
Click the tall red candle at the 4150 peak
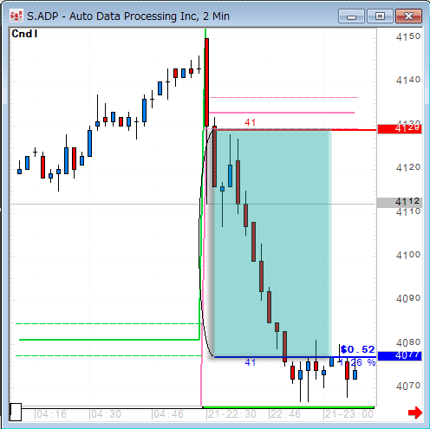(206, 82)
